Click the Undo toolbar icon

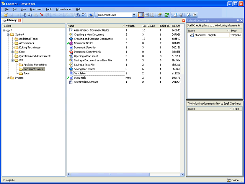click(x=54, y=15)
